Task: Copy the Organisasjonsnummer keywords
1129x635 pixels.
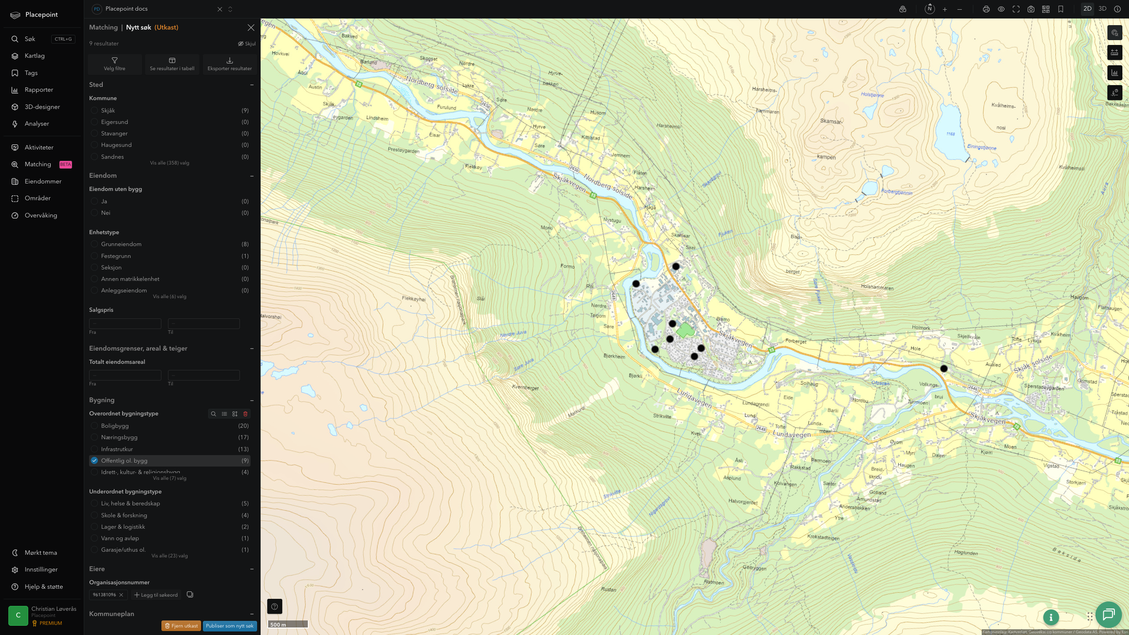Action: (x=190, y=594)
